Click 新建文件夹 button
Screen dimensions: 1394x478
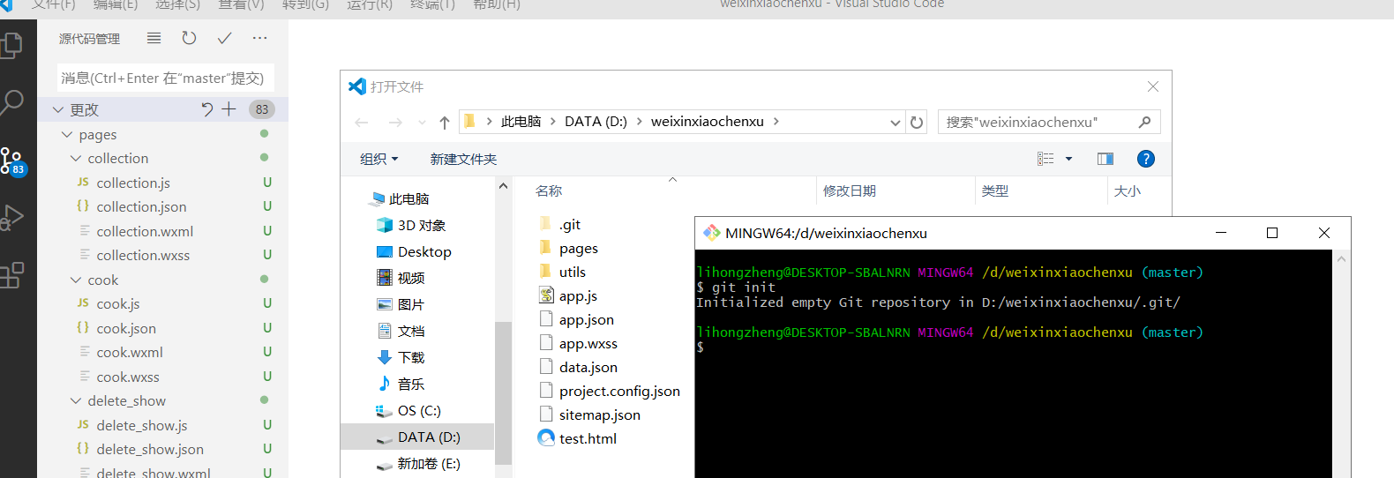tap(463, 159)
